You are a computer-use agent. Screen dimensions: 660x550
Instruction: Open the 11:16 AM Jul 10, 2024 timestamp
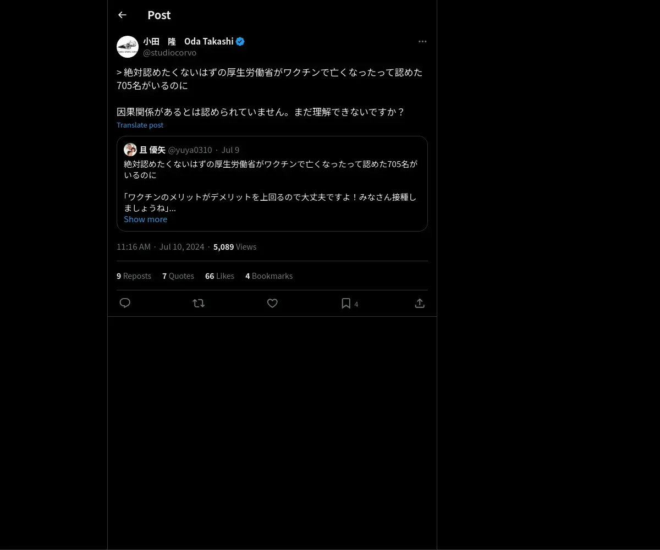tap(160, 246)
